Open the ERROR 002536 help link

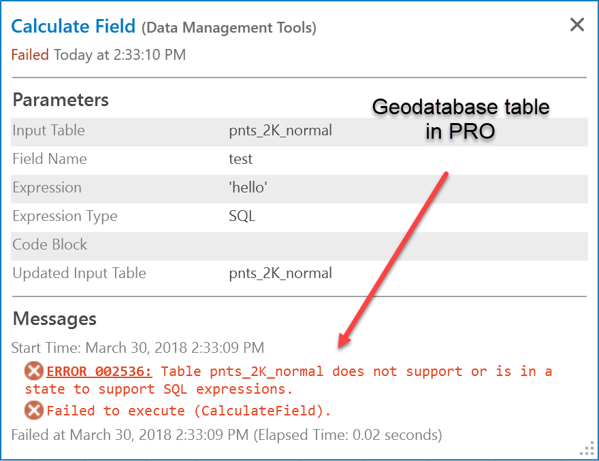click(99, 371)
